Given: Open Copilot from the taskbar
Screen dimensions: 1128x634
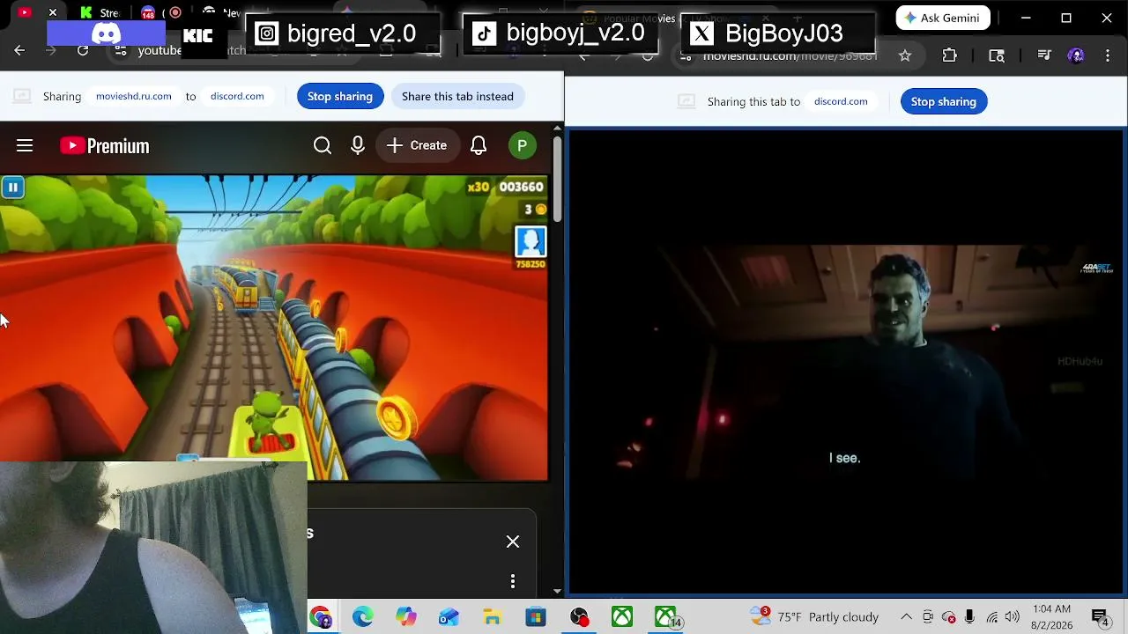Looking at the screenshot, I should click(x=406, y=617).
